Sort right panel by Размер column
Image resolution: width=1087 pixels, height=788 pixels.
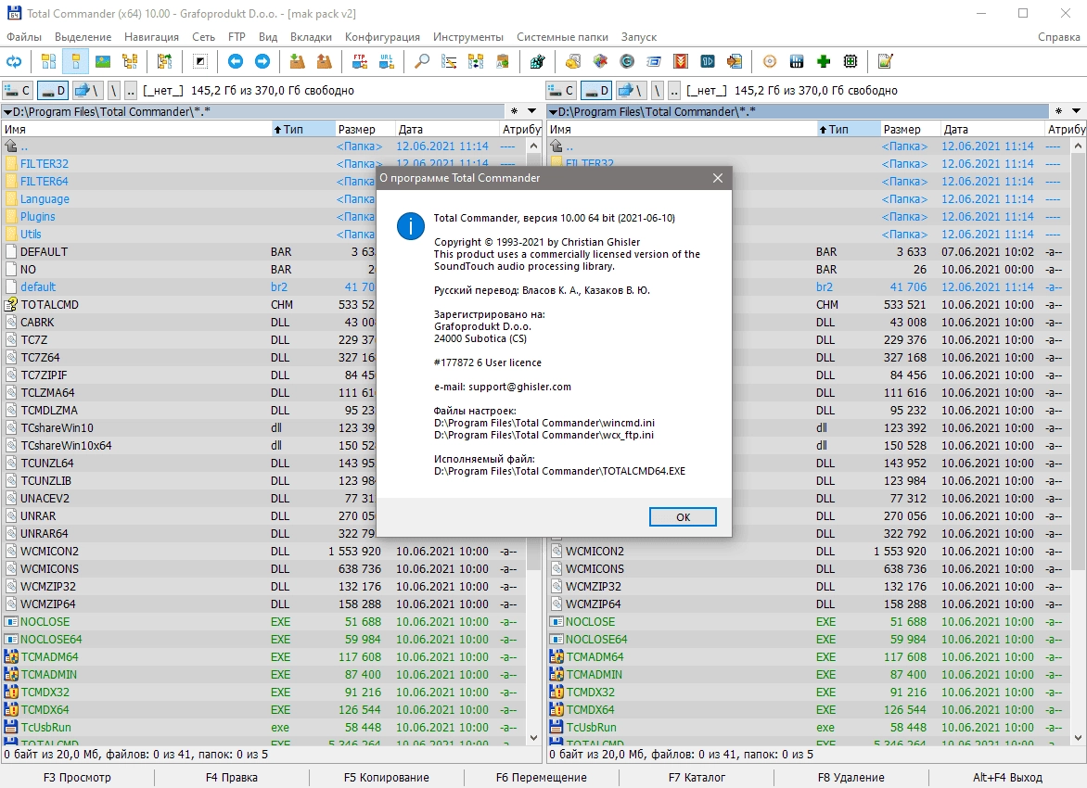pos(909,129)
